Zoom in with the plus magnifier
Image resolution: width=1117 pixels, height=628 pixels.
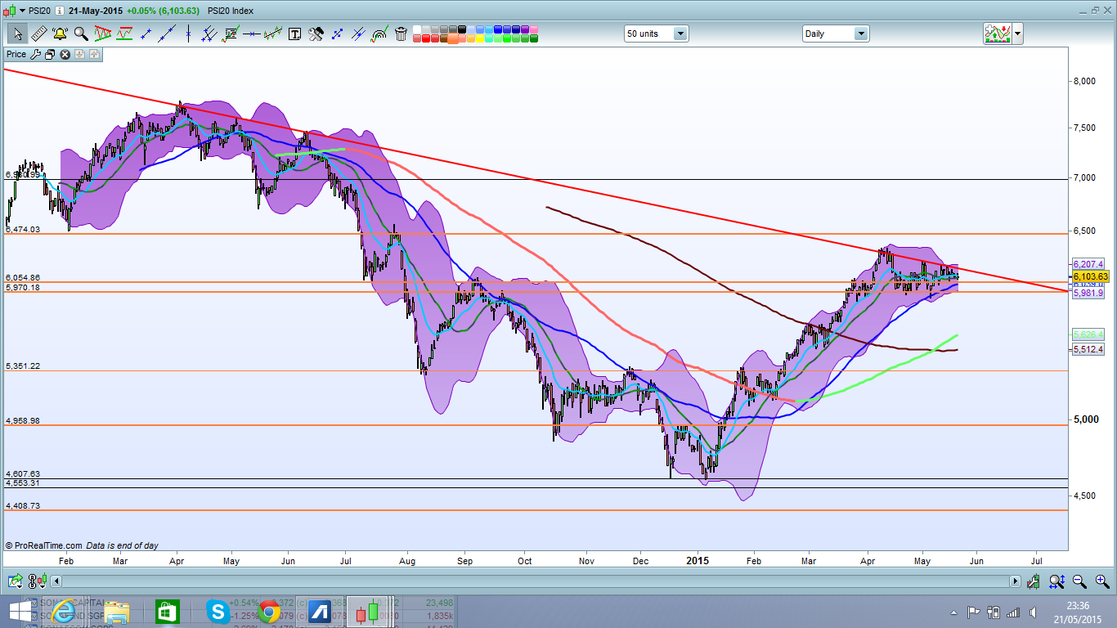click(1104, 581)
